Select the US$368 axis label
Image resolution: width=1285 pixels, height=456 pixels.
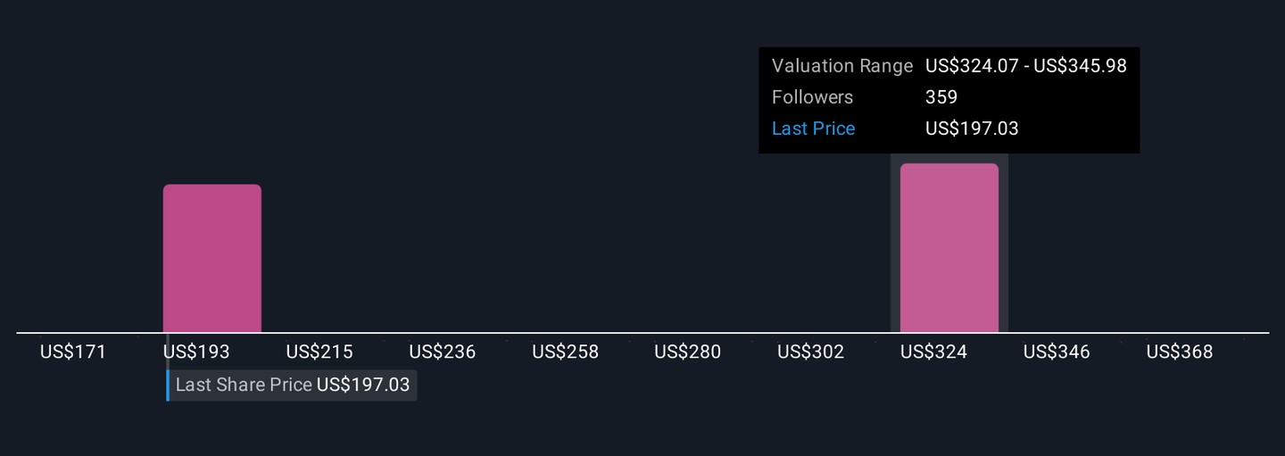(1180, 352)
